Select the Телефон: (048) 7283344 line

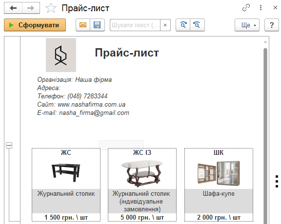(x=72, y=96)
